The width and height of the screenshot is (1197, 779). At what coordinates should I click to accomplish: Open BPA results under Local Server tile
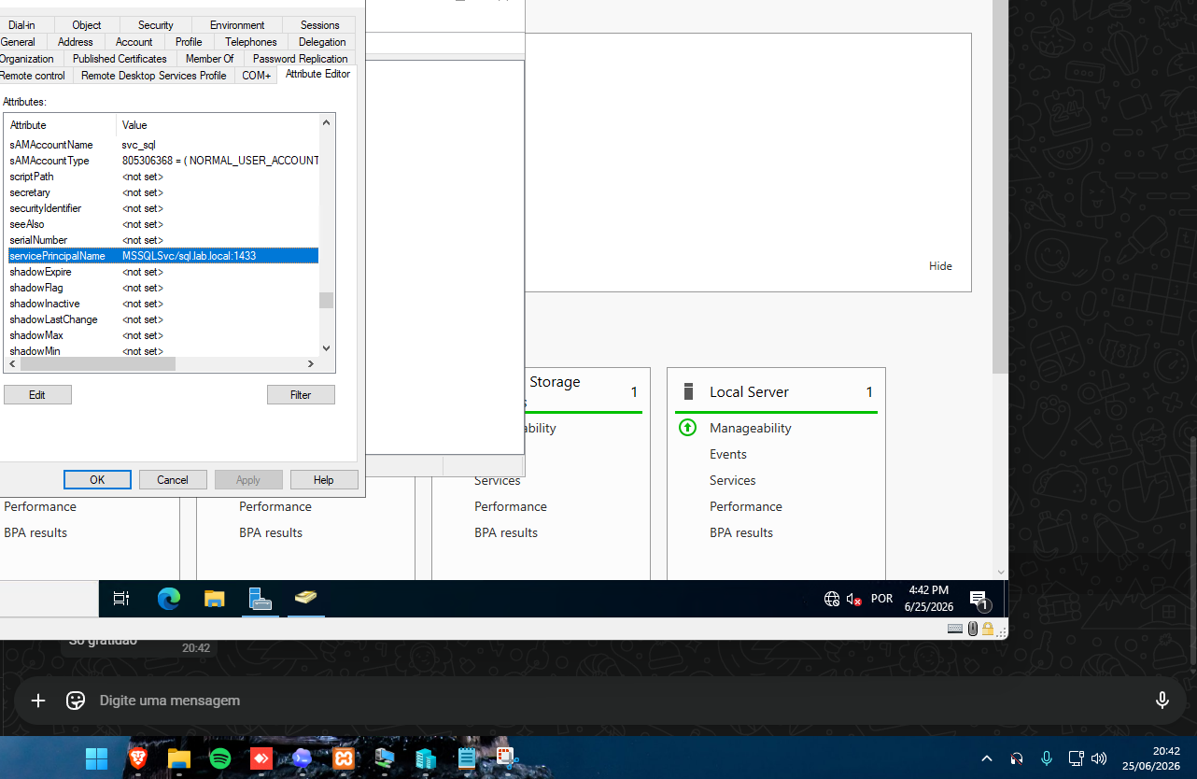[741, 532]
